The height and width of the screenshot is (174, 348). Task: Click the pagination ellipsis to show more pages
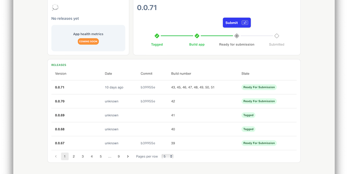coord(110,156)
